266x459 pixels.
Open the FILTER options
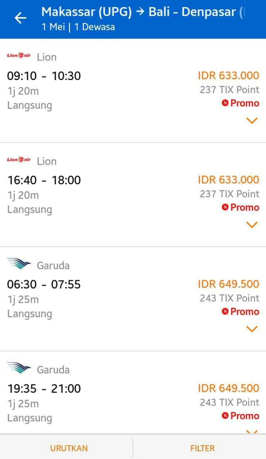click(x=202, y=448)
